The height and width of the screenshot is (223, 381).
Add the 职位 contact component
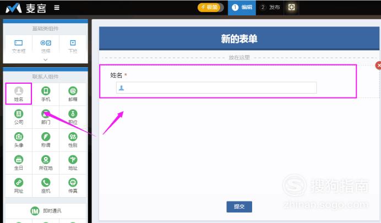(73, 117)
